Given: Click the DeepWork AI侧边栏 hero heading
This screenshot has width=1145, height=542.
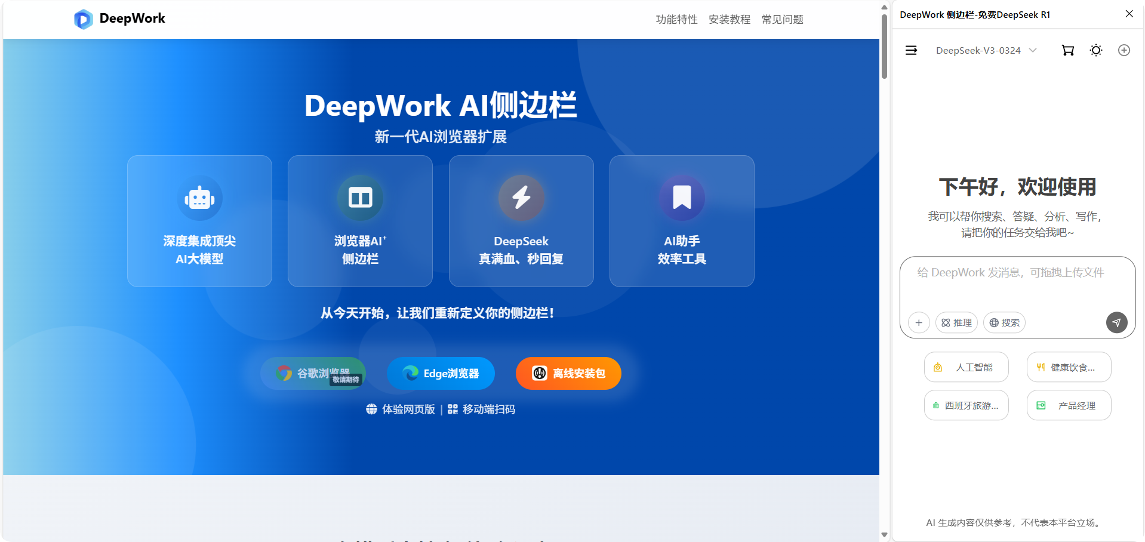Looking at the screenshot, I should click(441, 105).
